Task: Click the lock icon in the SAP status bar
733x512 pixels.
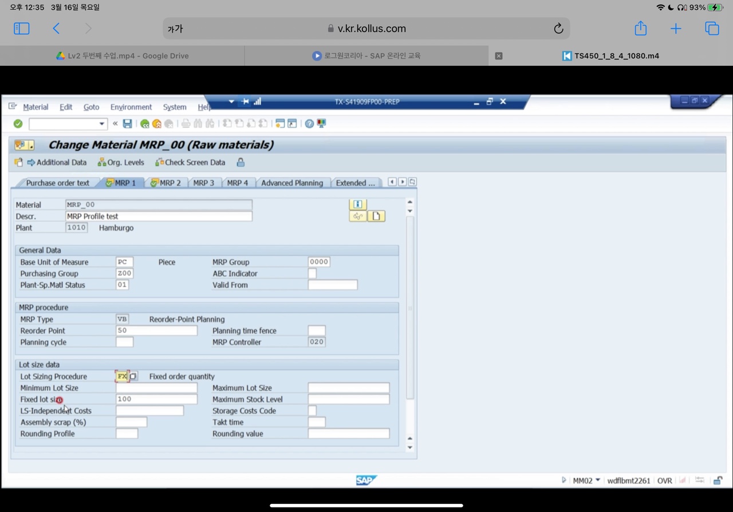Action: pos(718,481)
